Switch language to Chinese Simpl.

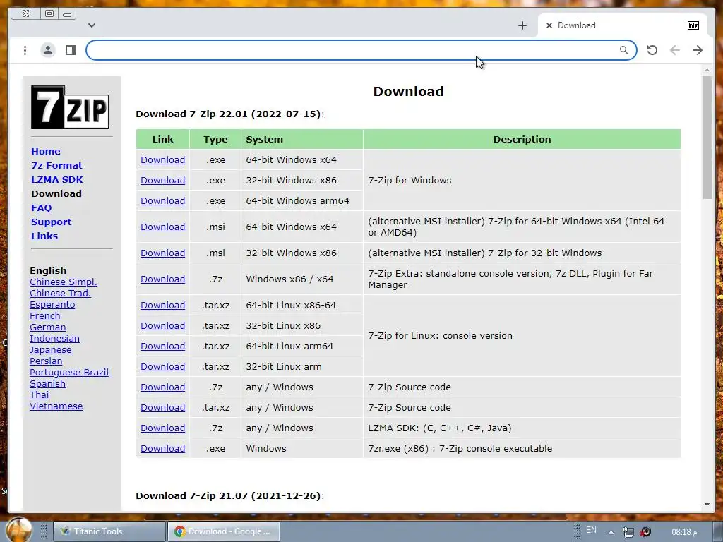[x=63, y=282]
